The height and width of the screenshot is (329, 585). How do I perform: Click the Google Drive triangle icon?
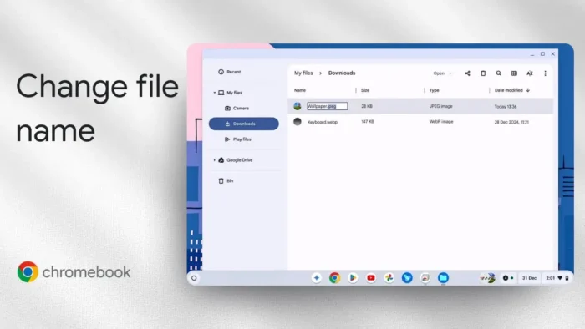tap(221, 160)
